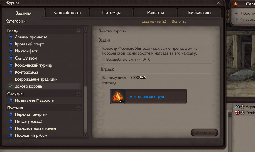Click the skull icon next to Argen
Image resolution: width=255 pixels, height=152 pixels.
tap(242, 107)
